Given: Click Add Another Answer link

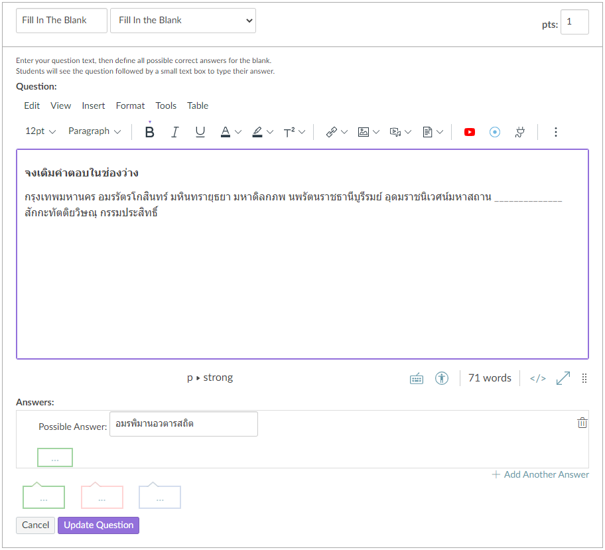Looking at the screenshot, I should 540,474.
